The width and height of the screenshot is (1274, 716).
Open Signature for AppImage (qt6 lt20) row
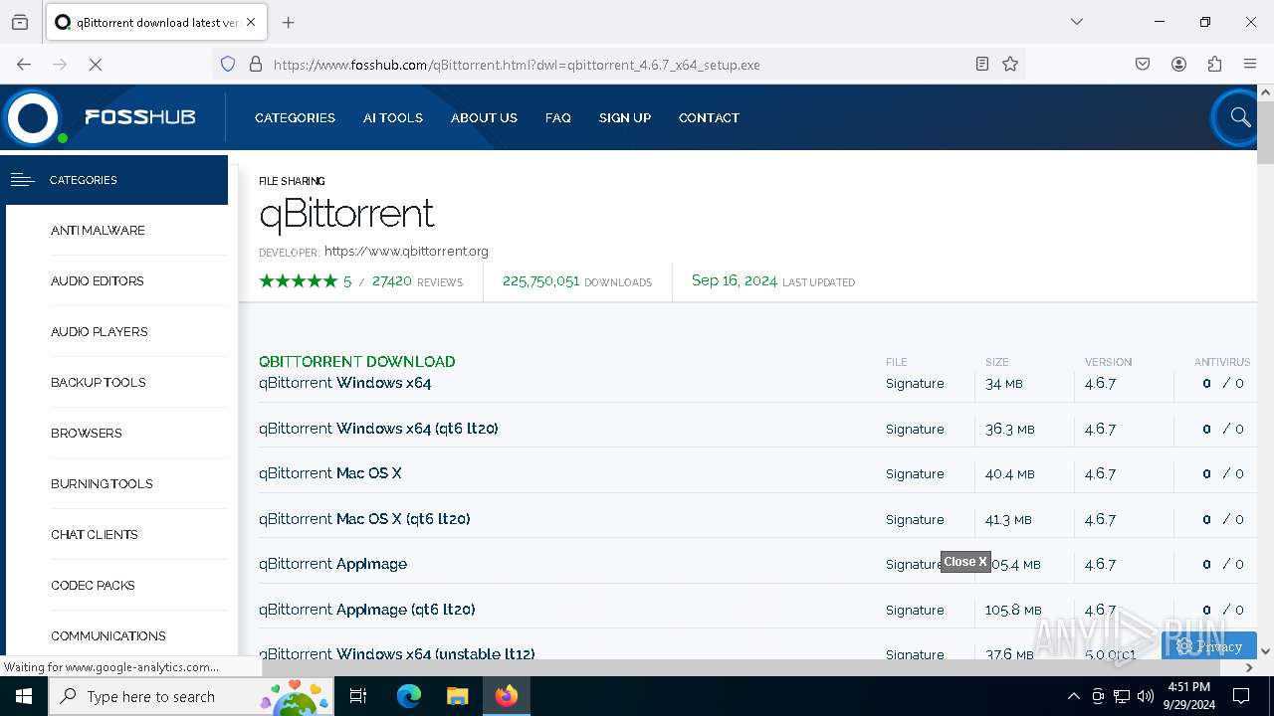[915, 610]
